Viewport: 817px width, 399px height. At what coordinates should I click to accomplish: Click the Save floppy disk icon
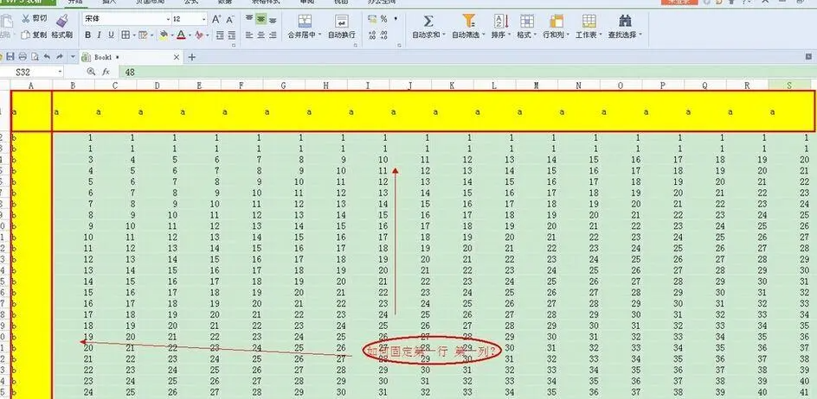click(x=10, y=57)
